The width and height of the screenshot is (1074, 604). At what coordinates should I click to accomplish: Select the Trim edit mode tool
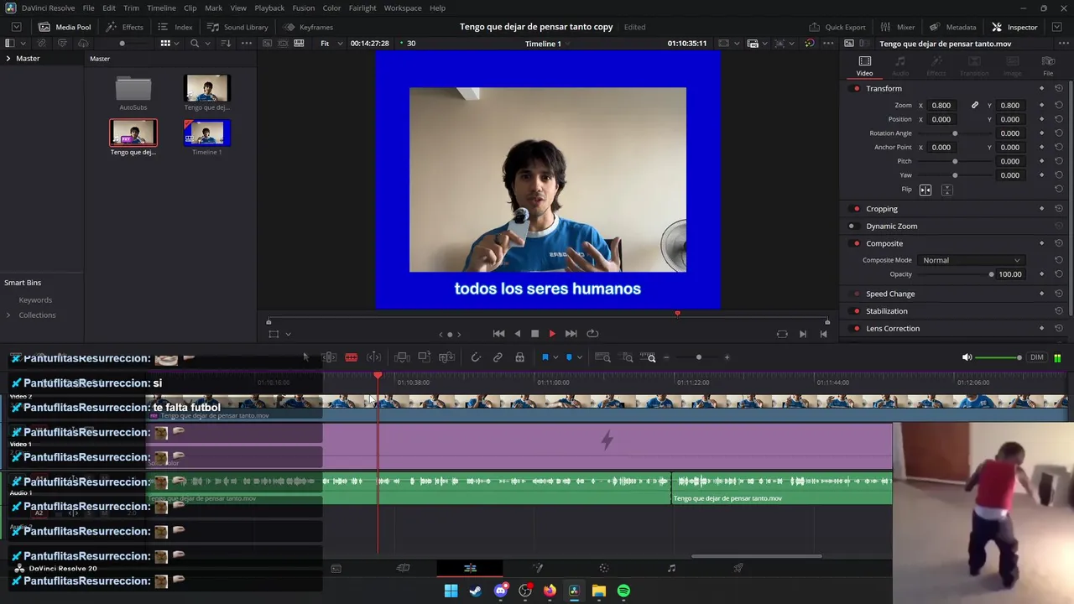tap(329, 357)
